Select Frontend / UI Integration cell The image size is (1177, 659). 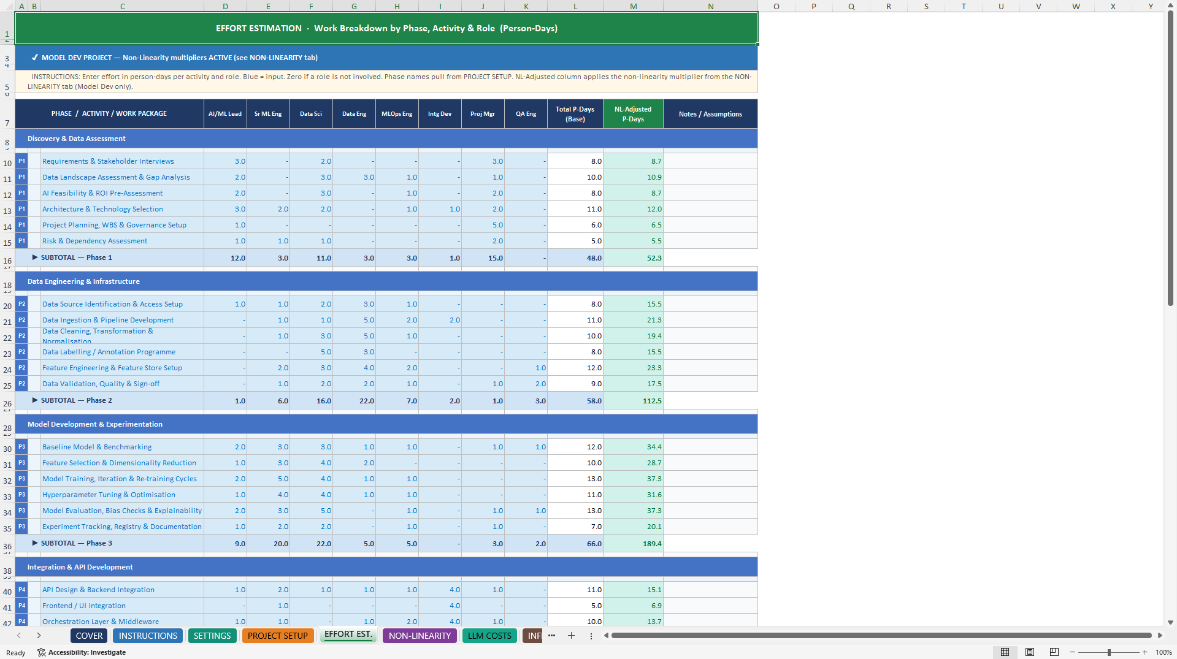coord(122,606)
